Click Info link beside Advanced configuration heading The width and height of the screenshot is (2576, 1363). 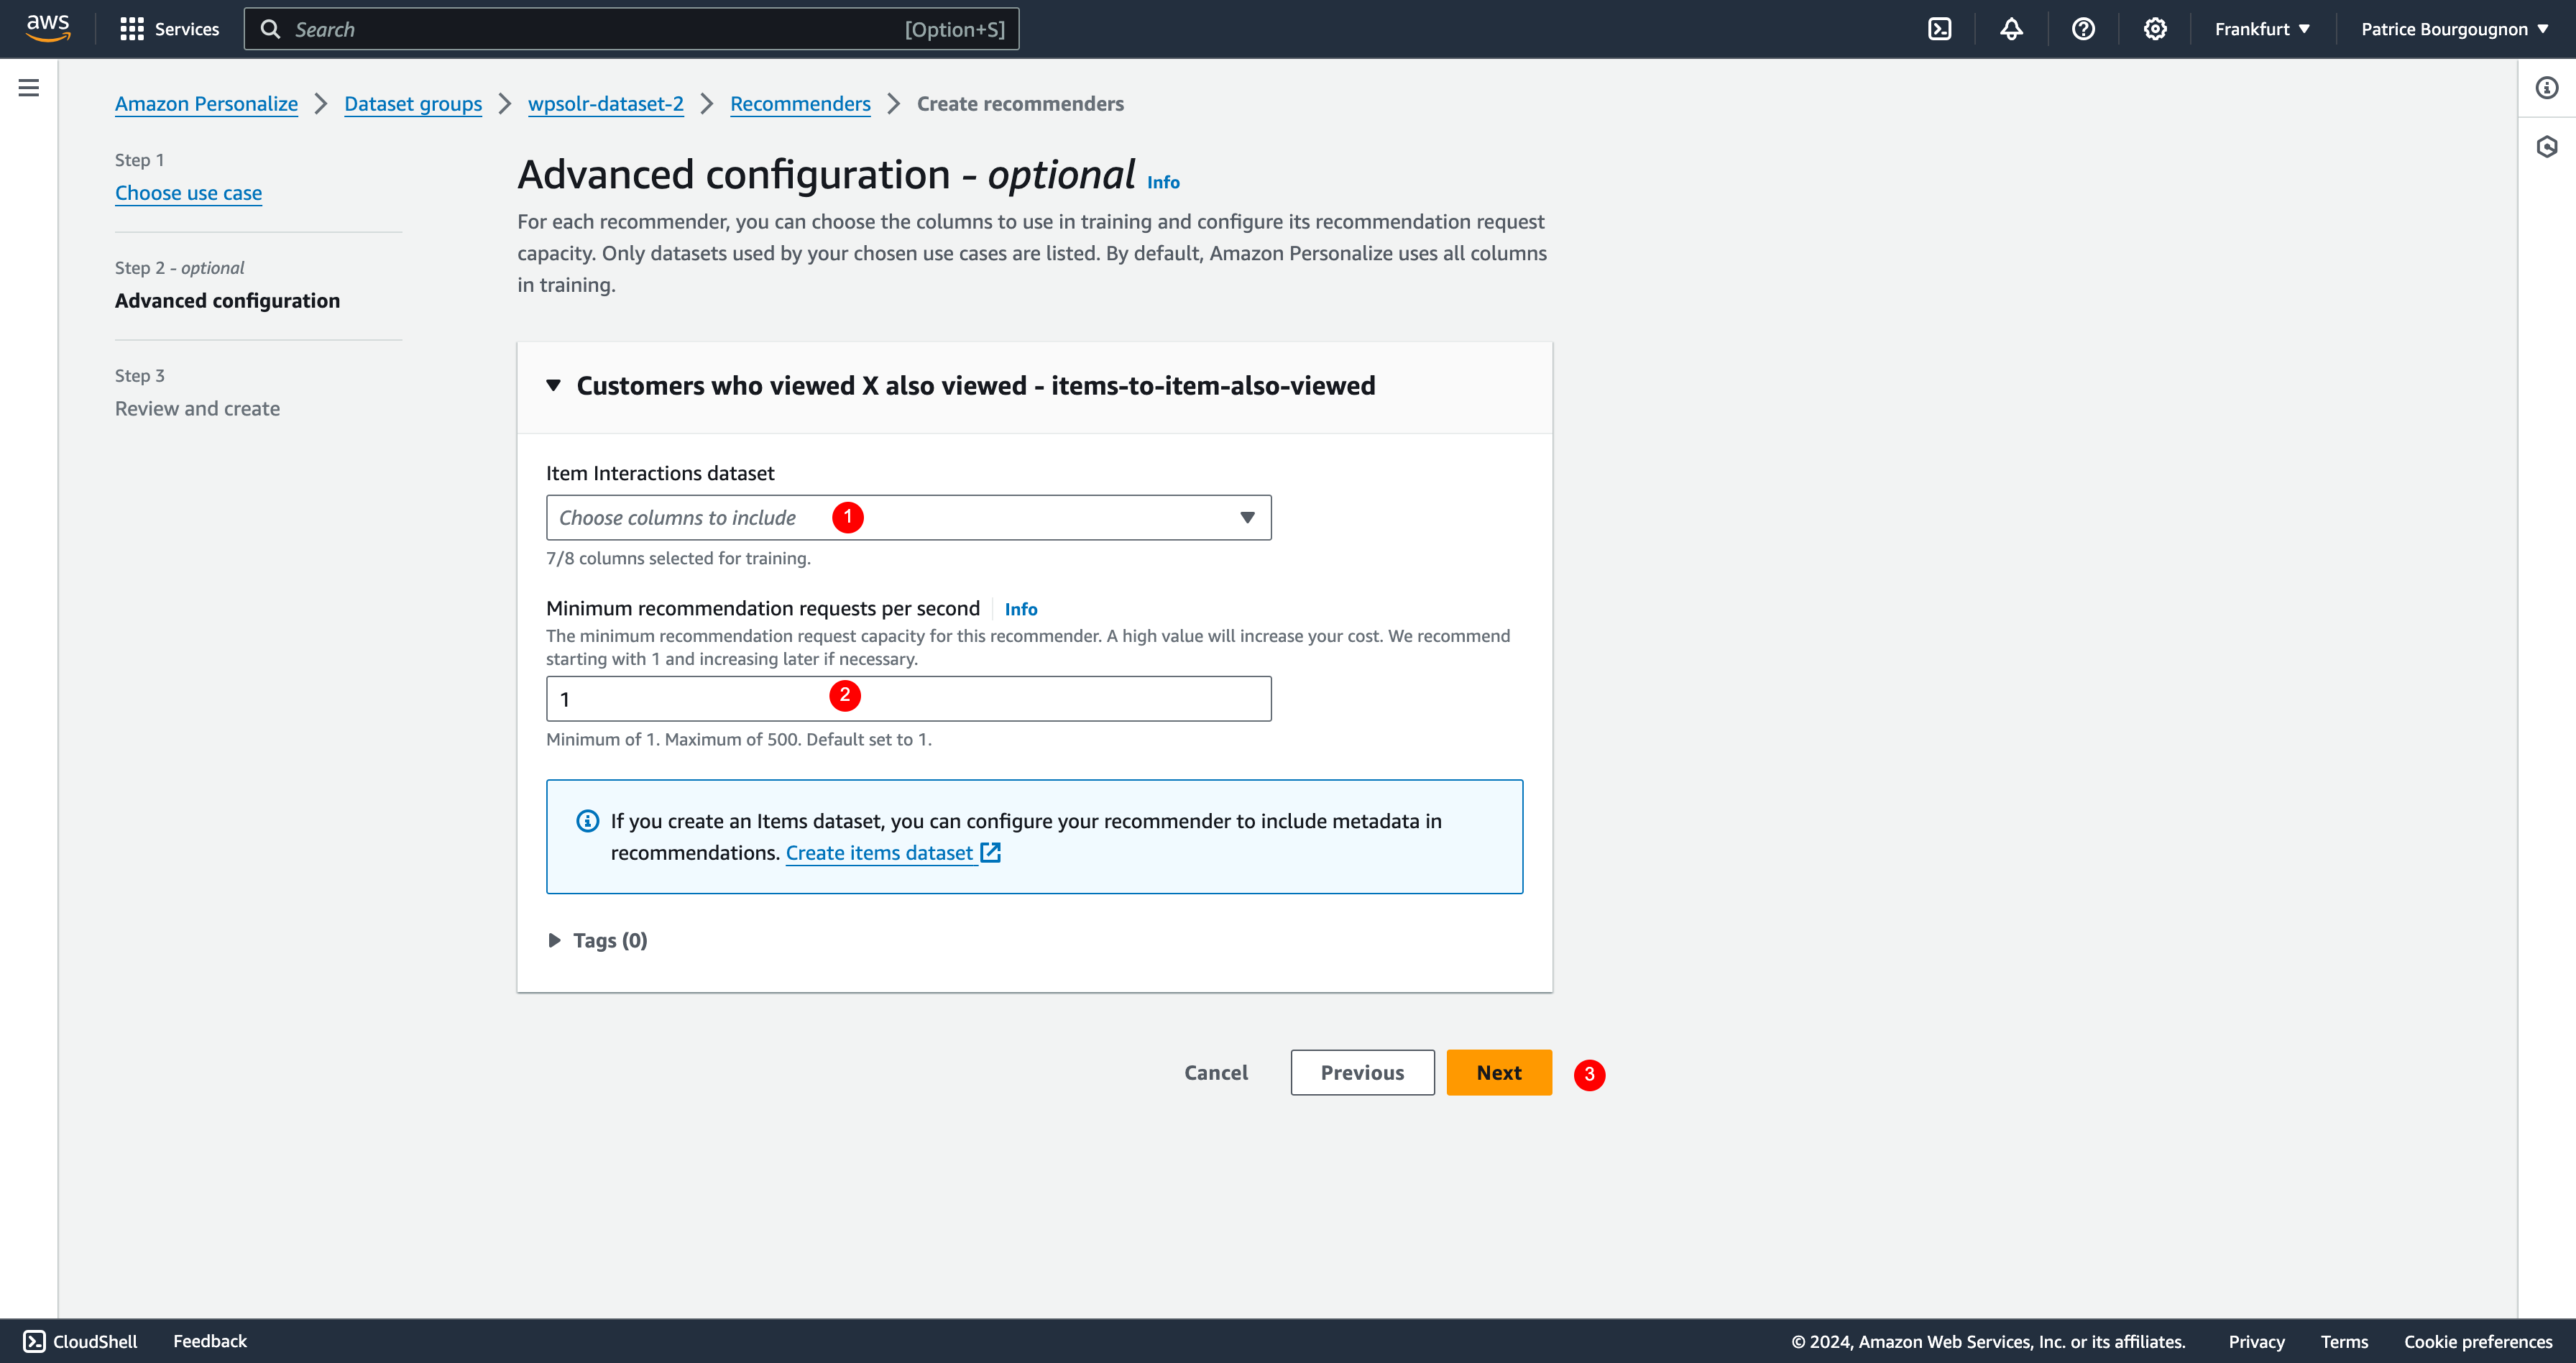coord(1163,182)
